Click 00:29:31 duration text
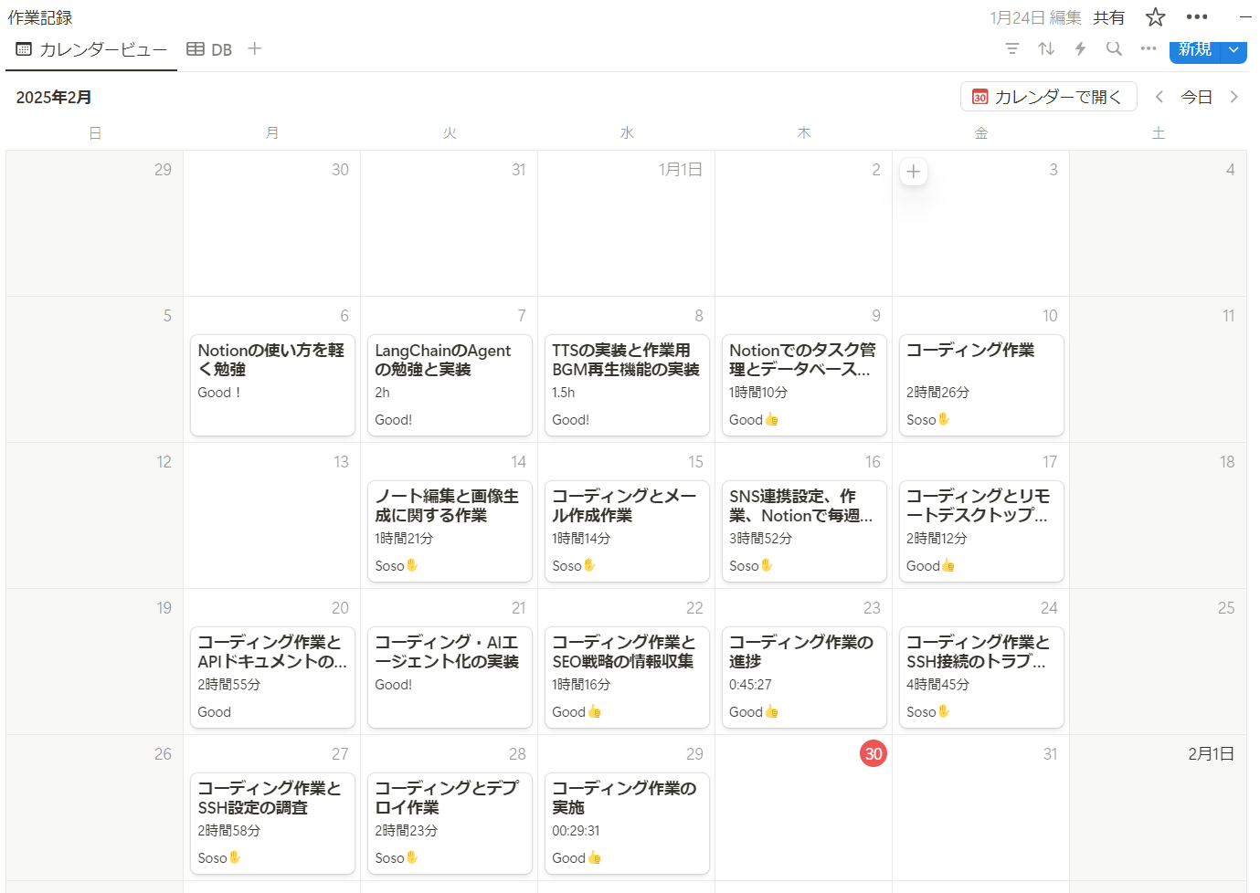The width and height of the screenshot is (1260, 893). click(x=576, y=830)
